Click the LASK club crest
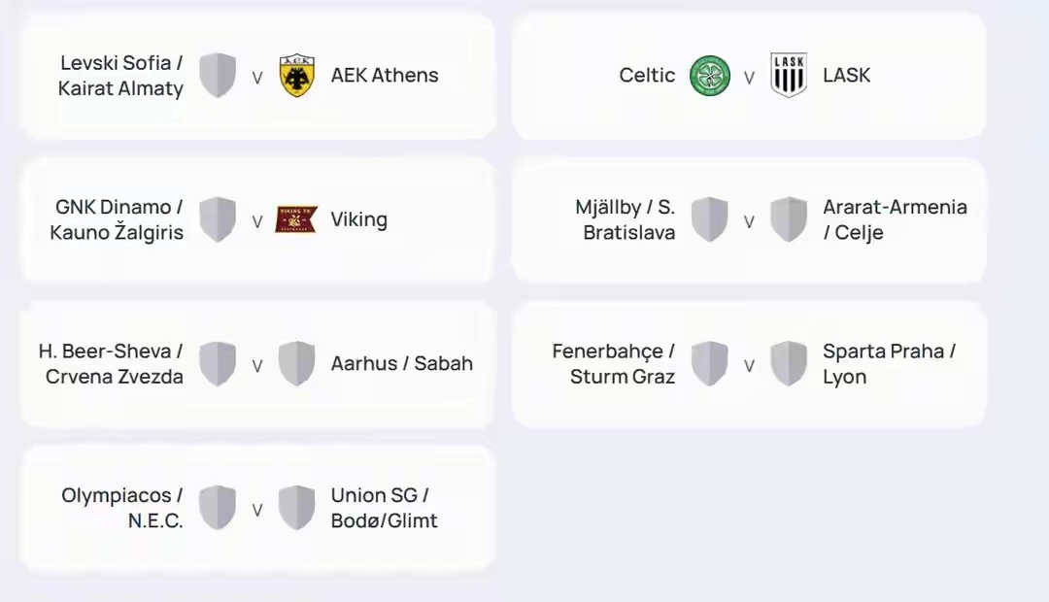 pos(789,76)
